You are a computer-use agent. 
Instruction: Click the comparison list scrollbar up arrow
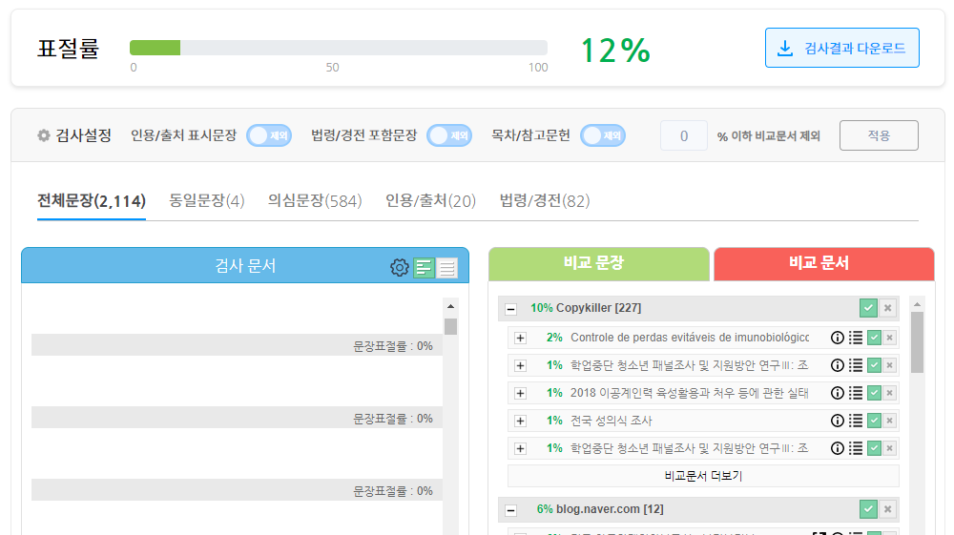pyautogui.click(x=917, y=304)
